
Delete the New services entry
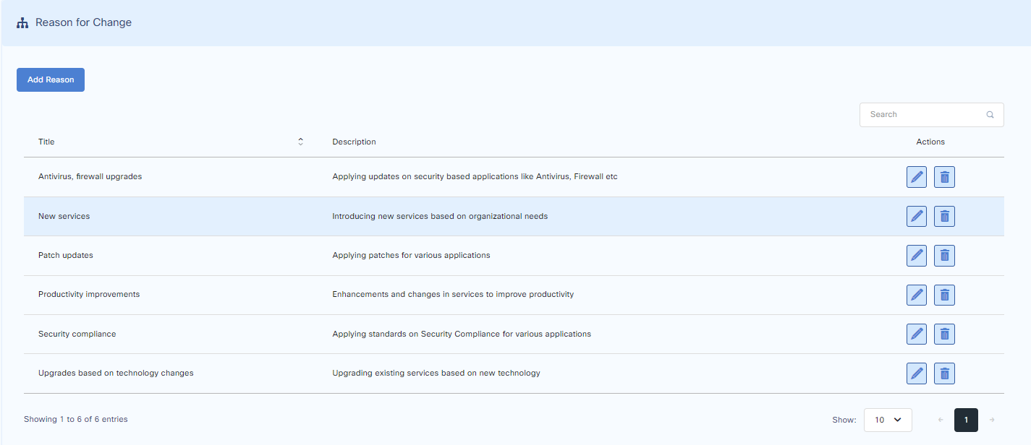[944, 216]
